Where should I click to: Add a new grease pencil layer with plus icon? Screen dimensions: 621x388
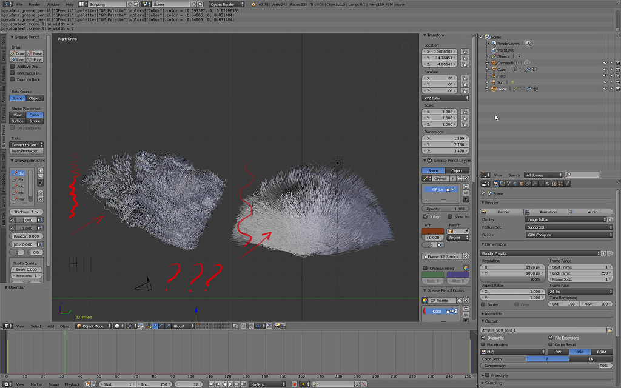466,187
